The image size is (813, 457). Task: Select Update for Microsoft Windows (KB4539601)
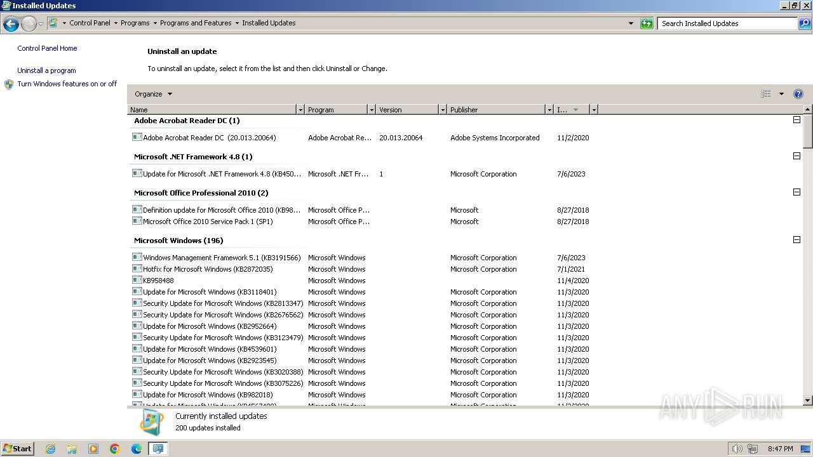click(210, 349)
